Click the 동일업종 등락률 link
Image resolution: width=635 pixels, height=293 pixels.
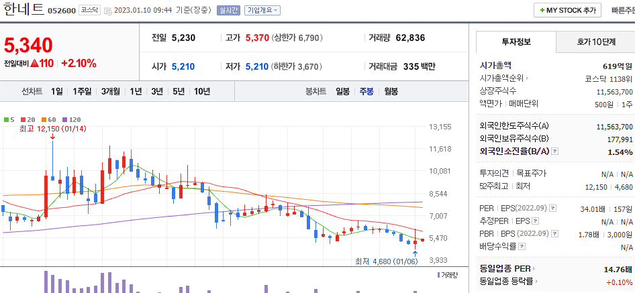[x=506, y=281]
